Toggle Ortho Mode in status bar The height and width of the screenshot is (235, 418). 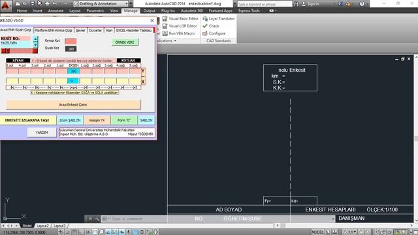(81, 232)
